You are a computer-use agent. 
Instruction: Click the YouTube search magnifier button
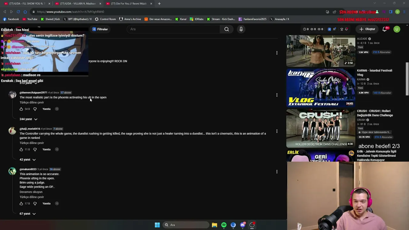click(x=227, y=29)
